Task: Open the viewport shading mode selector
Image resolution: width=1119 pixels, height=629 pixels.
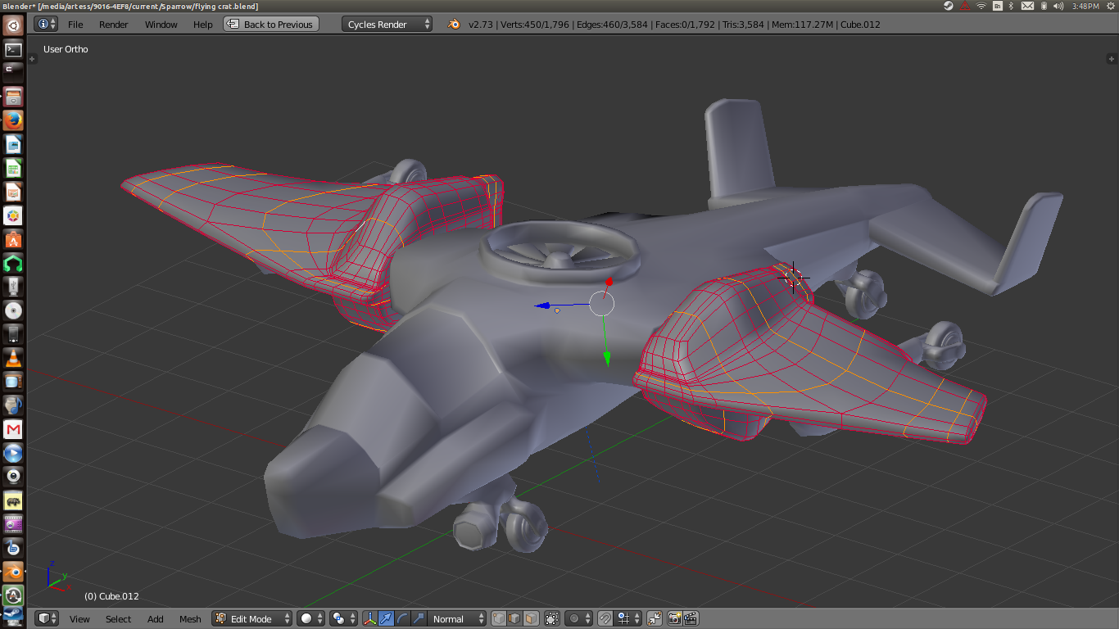Action: tap(310, 619)
